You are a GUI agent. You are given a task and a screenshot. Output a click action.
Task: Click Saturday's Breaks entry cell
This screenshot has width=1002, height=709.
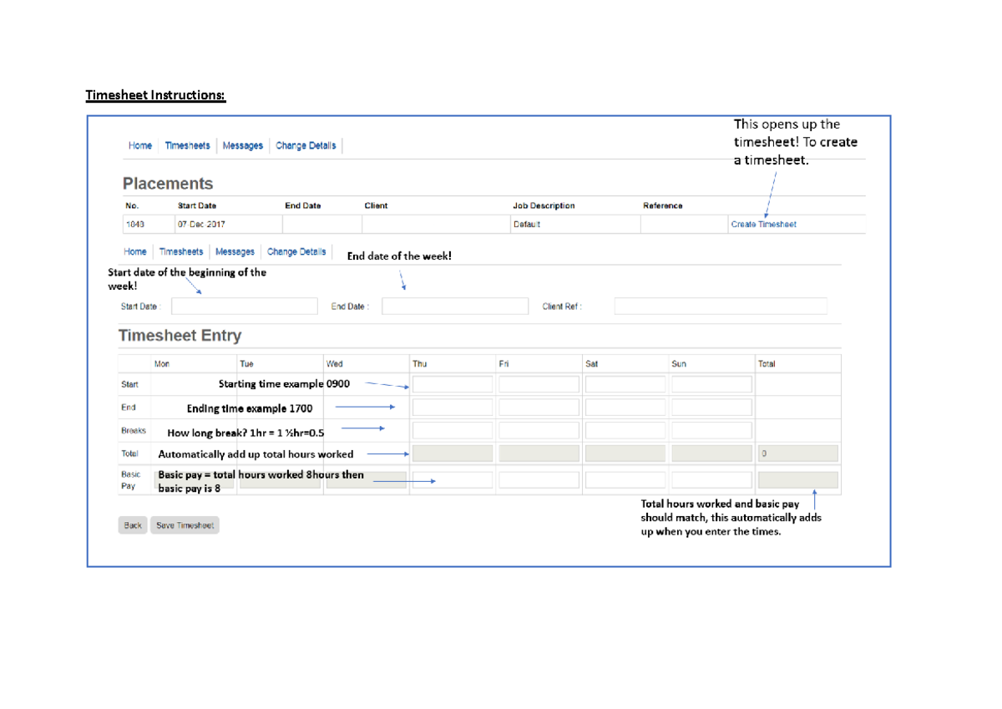coord(625,429)
